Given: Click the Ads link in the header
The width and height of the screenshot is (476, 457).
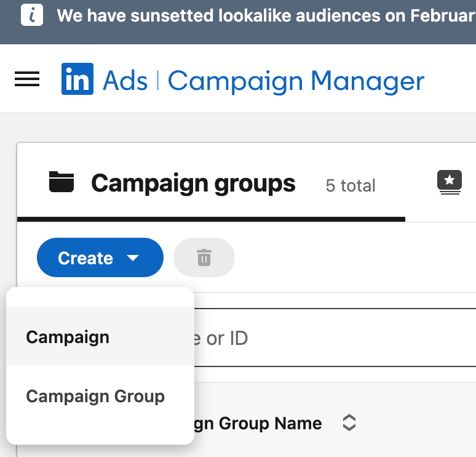Looking at the screenshot, I should [125, 81].
